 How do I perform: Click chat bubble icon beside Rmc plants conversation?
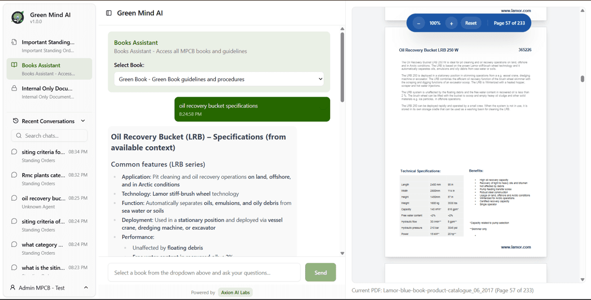15,175
